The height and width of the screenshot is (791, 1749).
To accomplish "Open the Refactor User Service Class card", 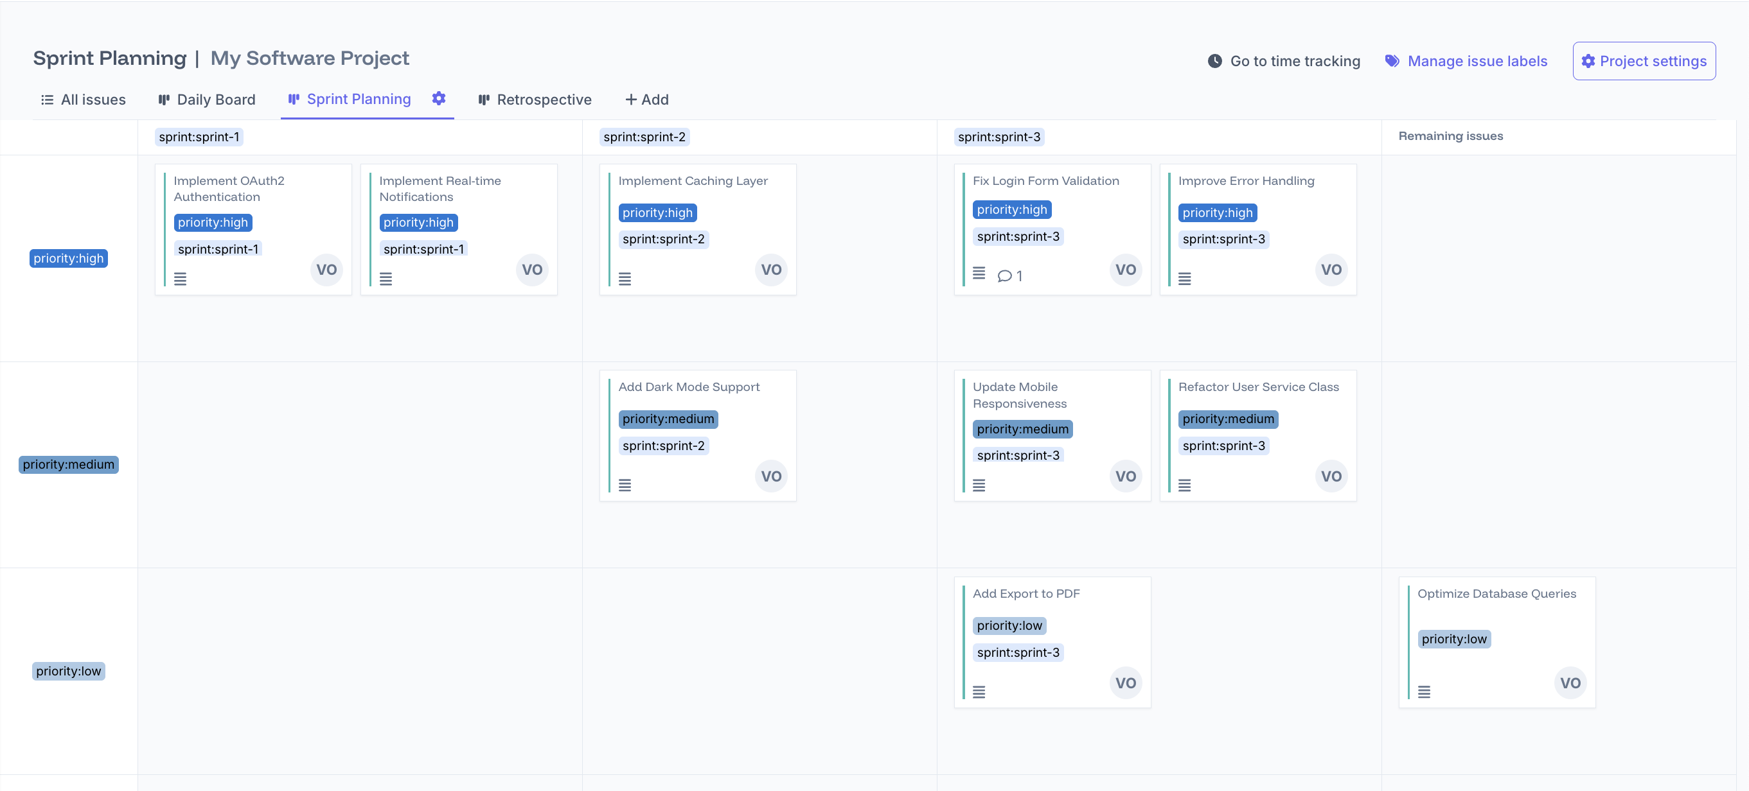I will click(1258, 387).
